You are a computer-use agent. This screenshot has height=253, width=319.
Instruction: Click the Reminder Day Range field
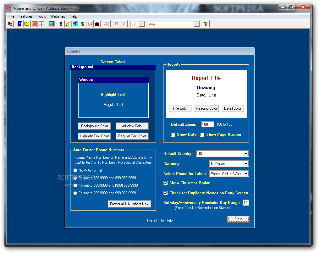coord(245,203)
